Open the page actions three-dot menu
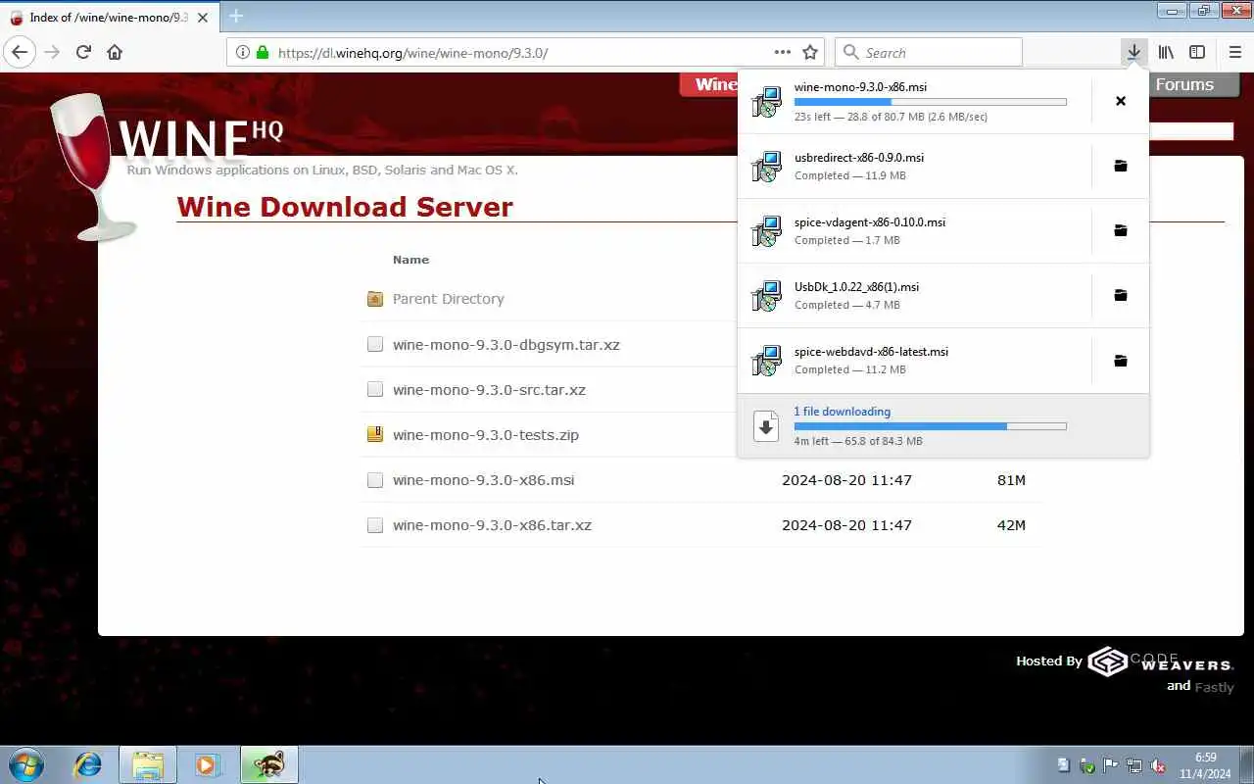This screenshot has width=1254, height=784. (782, 52)
